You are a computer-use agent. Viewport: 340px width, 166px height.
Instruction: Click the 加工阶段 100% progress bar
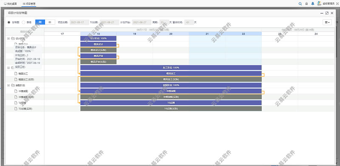(171, 68)
